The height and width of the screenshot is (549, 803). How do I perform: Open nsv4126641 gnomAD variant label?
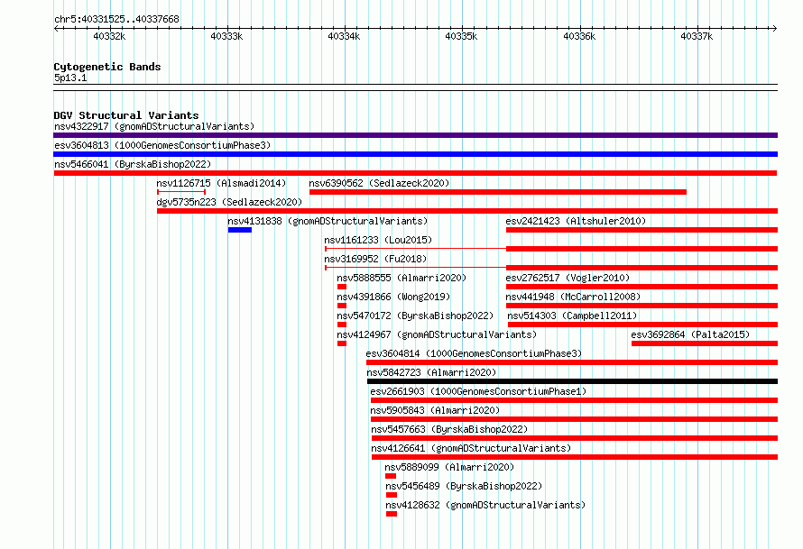click(x=471, y=448)
